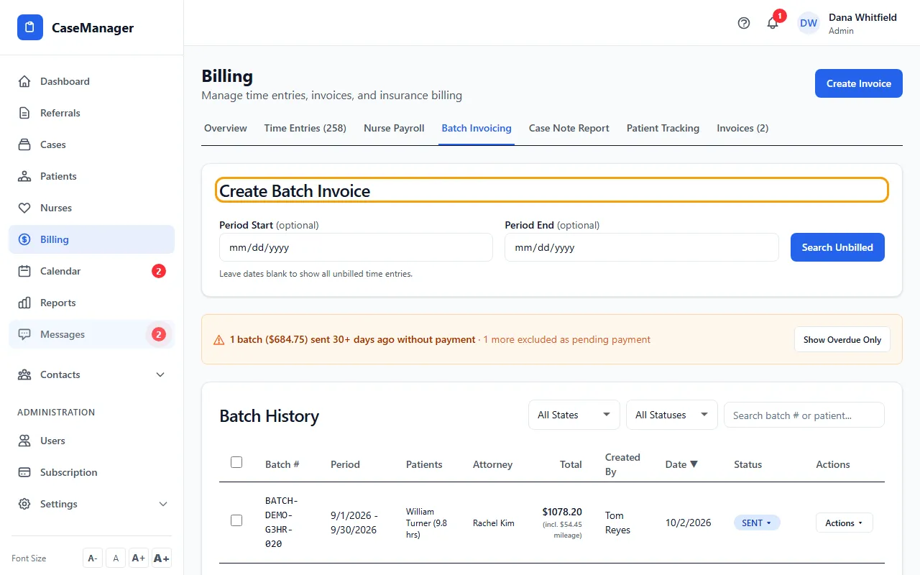Click the Search batch # or patient field
Image resolution: width=920 pixels, height=575 pixels.
[x=804, y=415]
